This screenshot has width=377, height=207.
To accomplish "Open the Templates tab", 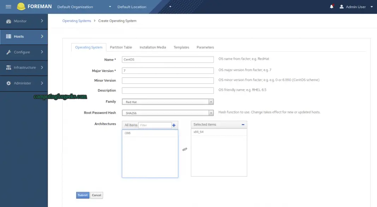I will coord(181,47).
